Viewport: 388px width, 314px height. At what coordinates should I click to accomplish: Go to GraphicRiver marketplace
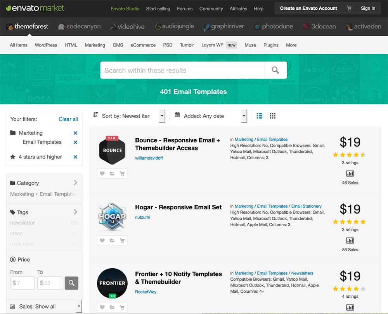pyautogui.click(x=223, y=26)
